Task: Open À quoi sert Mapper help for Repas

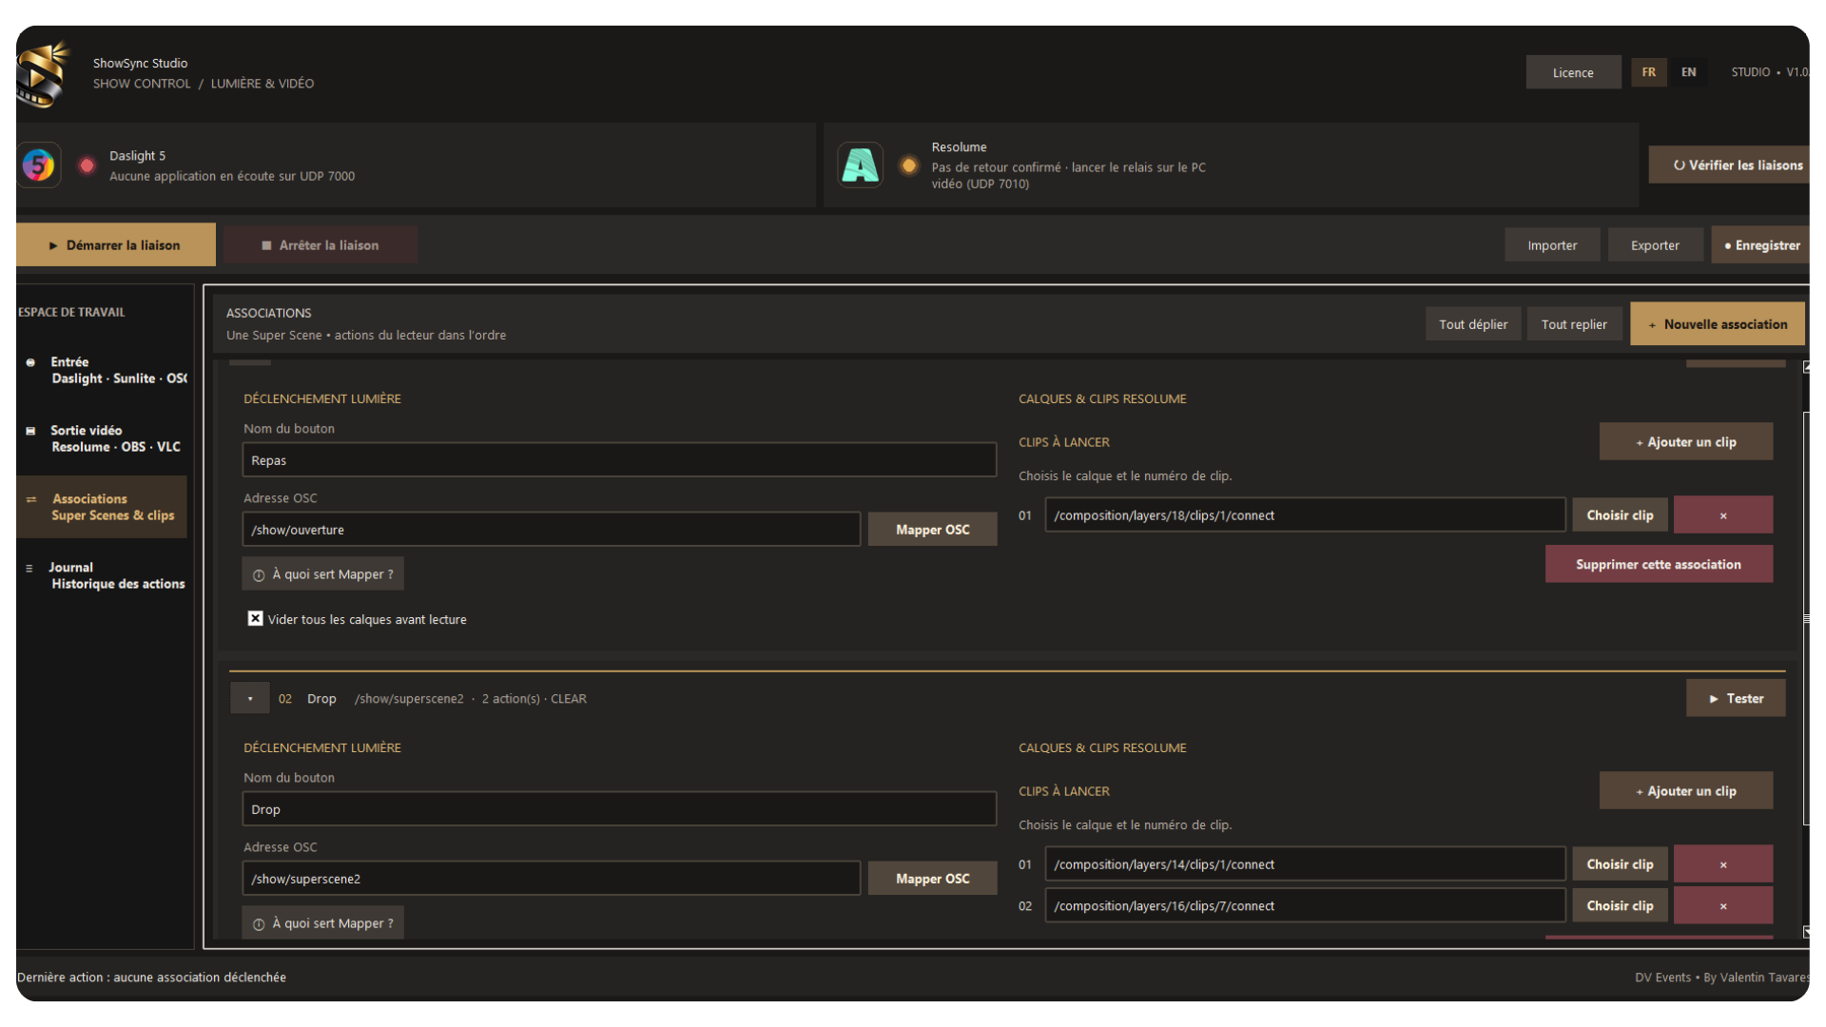Action: 322,574
